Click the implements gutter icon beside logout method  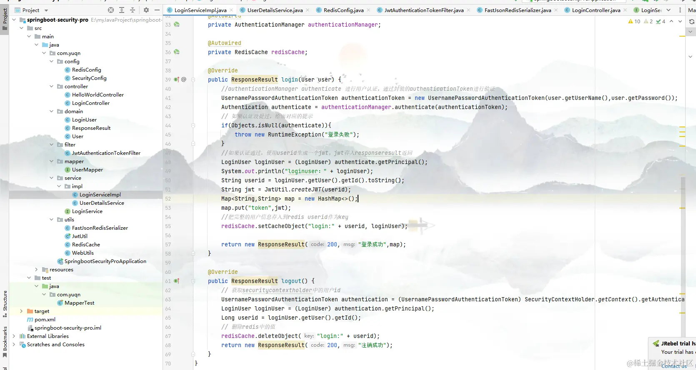click(176, 281)
